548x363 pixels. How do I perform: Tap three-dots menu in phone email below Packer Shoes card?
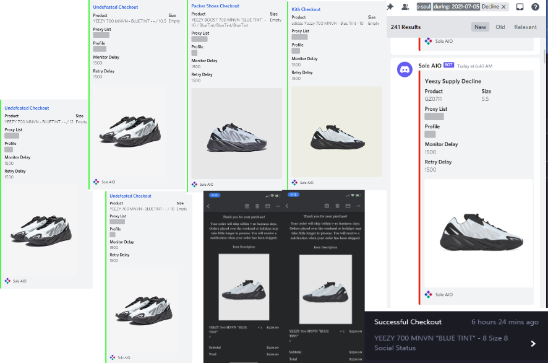[278, 206]
